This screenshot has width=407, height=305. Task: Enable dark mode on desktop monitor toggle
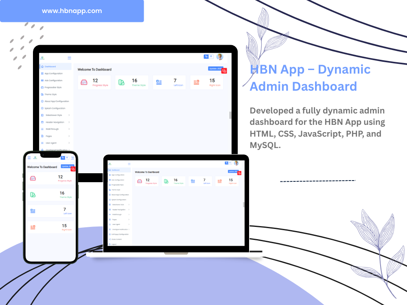(206, 57)
